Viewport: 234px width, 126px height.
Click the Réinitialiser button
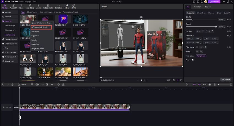[x=225, y=79]
